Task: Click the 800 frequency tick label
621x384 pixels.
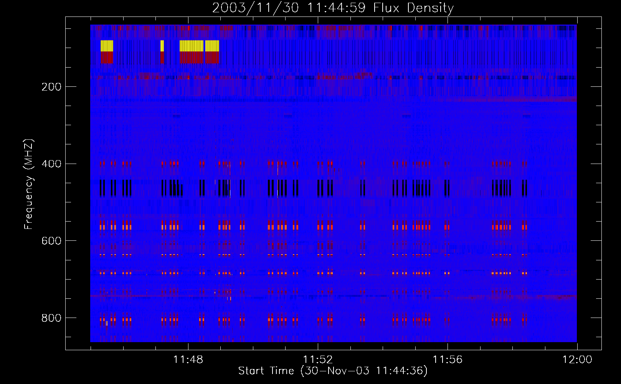Action: point(51,318)
